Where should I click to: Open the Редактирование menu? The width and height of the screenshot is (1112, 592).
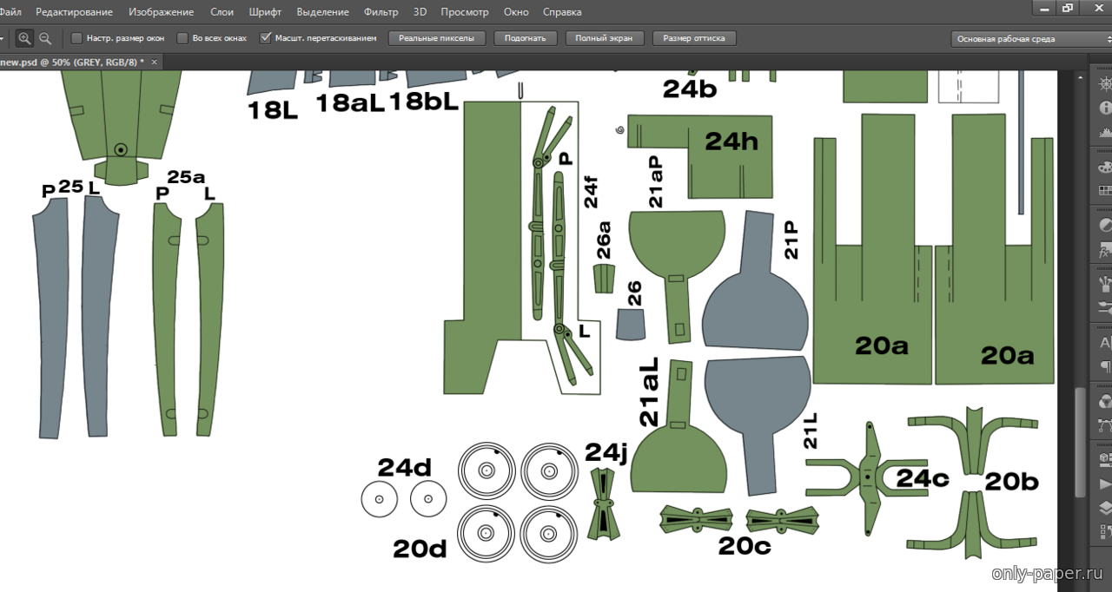75,12
